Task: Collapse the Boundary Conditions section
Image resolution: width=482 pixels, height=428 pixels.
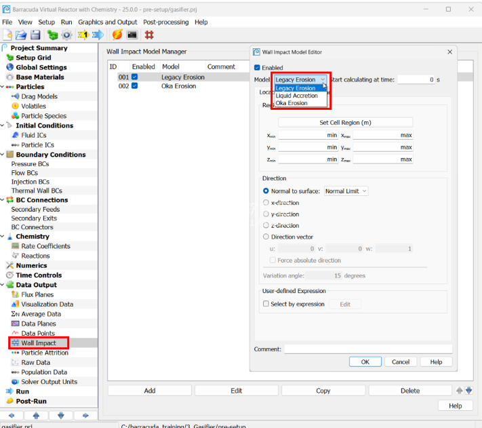Action: 3,155
